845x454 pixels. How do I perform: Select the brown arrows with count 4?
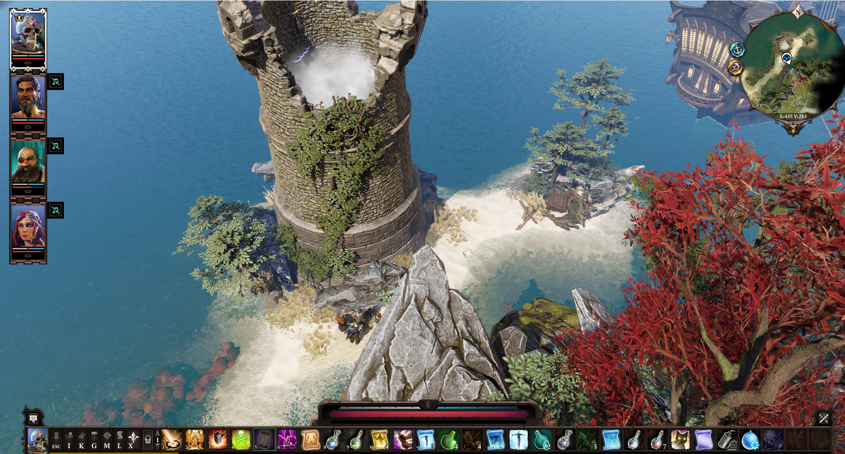(x=473, y=440)
